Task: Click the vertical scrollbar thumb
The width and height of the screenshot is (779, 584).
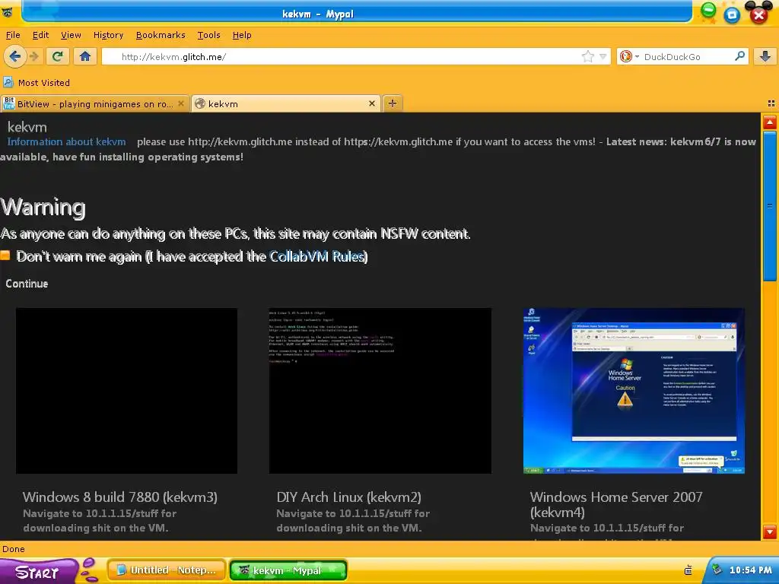Action: tap(770, 207)
